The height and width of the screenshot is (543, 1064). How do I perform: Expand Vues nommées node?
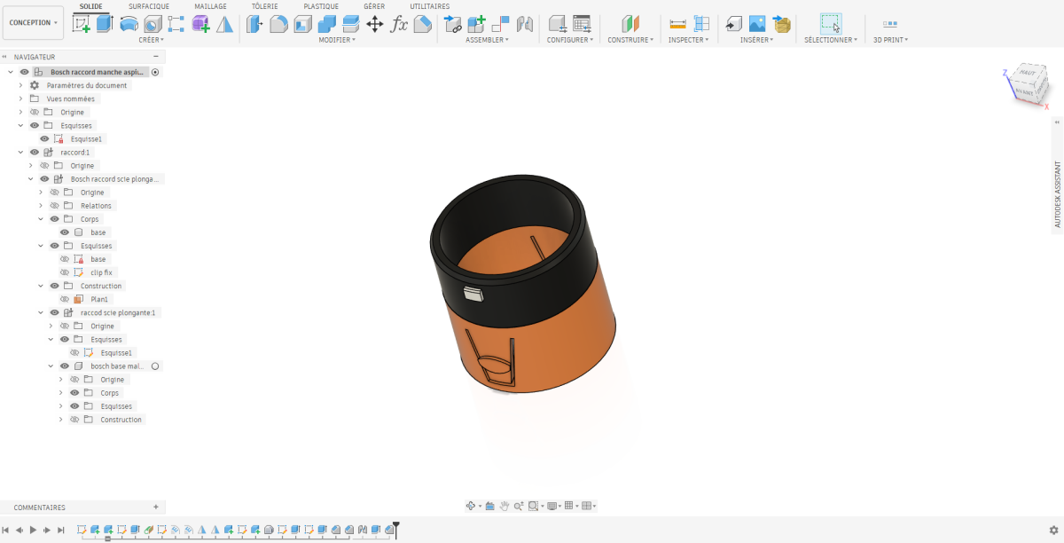[x=20, y=98]
